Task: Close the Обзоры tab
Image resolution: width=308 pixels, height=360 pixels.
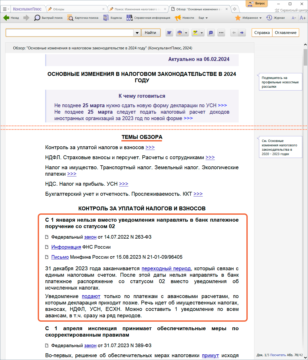Action: point(103,9)
